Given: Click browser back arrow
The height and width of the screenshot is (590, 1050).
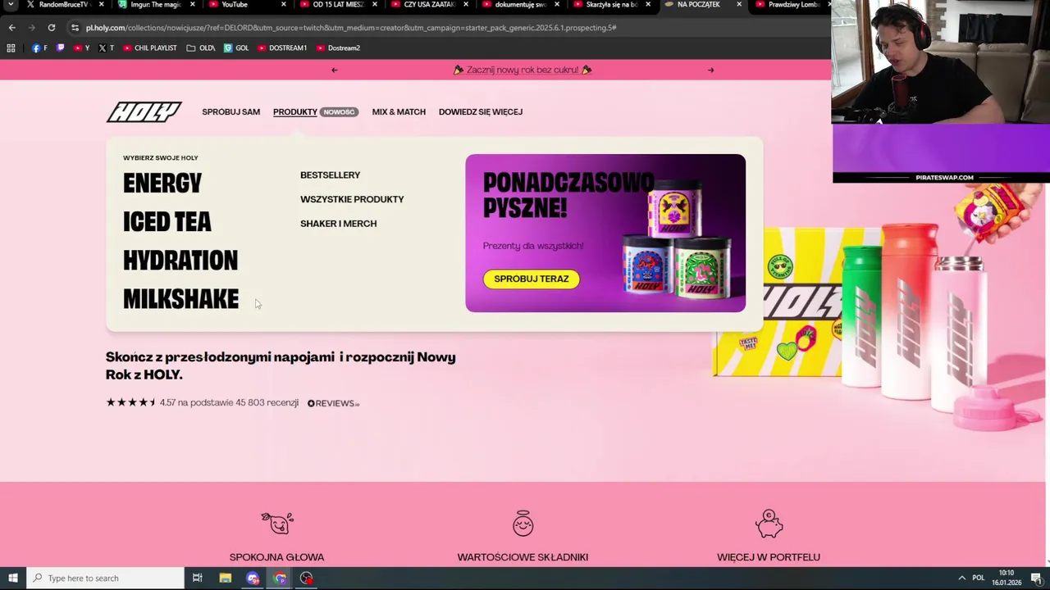Looking at the screenshot, I should pyautogui.click(x=11, y=27).
